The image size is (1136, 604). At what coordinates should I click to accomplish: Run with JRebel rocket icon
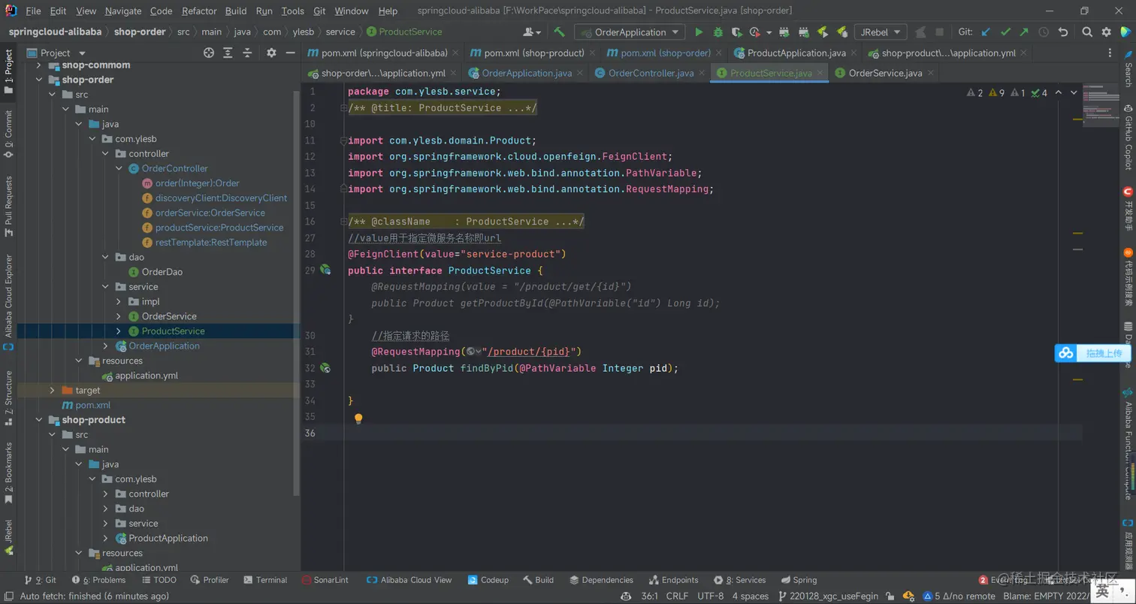pos(823,32)
